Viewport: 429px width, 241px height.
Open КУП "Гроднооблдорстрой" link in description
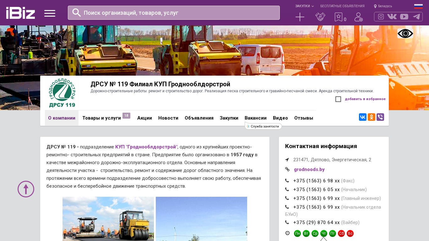pyautogui.click(x=146, y=147)
